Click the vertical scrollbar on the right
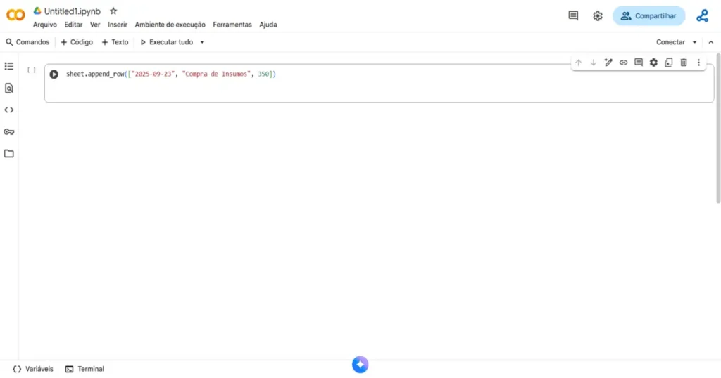 (x=717, y=129)
